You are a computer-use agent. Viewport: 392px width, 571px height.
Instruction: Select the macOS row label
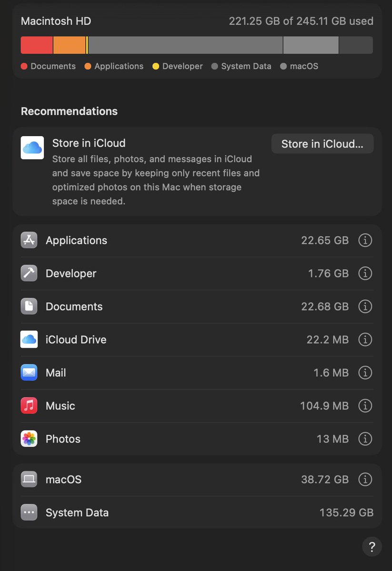coord(63,479)
